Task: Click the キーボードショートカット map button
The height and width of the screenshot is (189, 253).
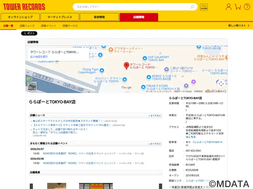Action: [159, 91]
